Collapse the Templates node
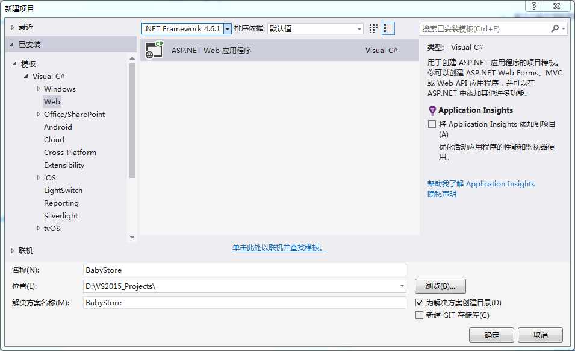The image size is (575, 351). tap(14, 63)
